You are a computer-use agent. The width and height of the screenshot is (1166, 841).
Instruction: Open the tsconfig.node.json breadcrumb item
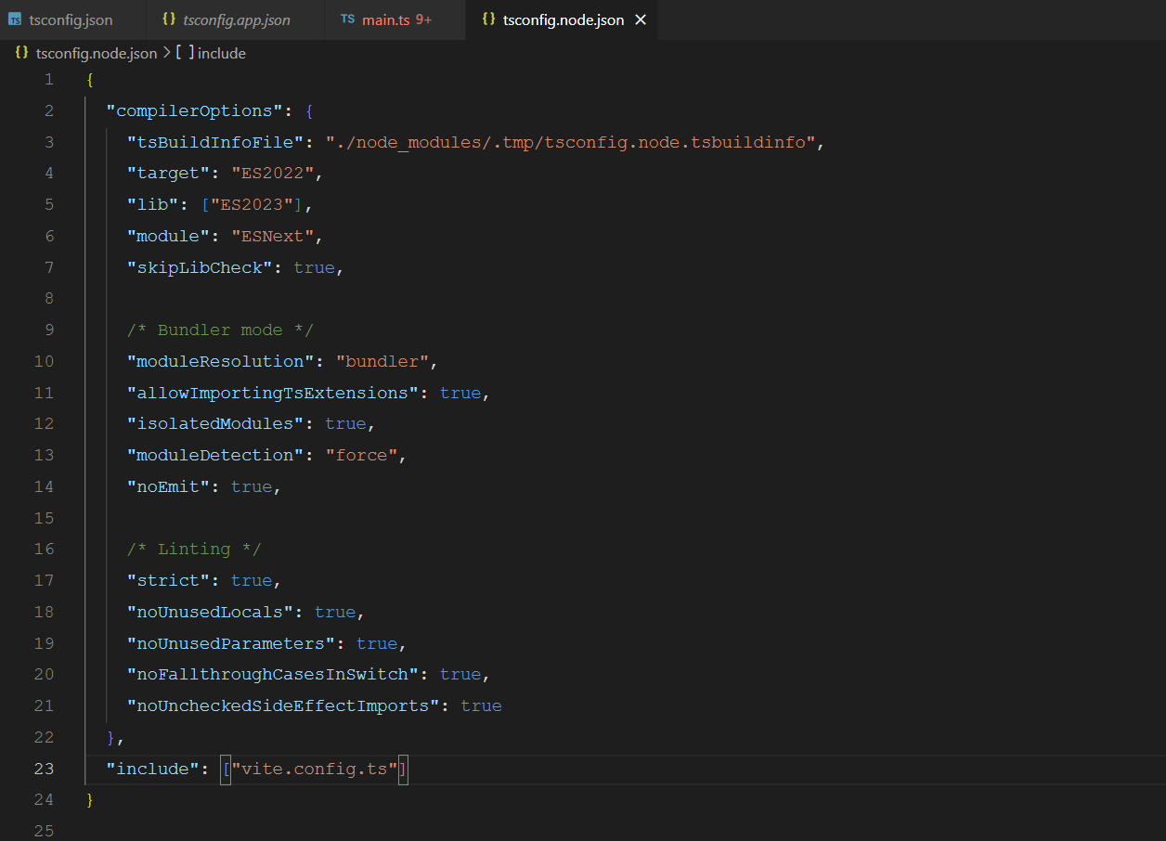(97, 53)
